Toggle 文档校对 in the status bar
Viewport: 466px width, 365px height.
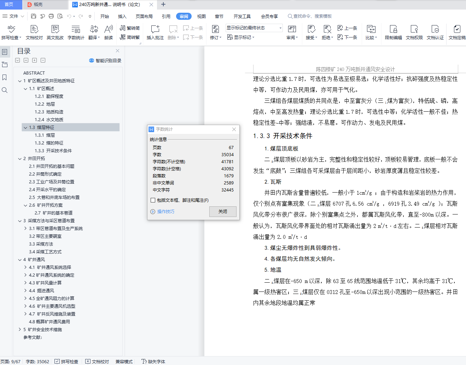click(x=97, y=361)
